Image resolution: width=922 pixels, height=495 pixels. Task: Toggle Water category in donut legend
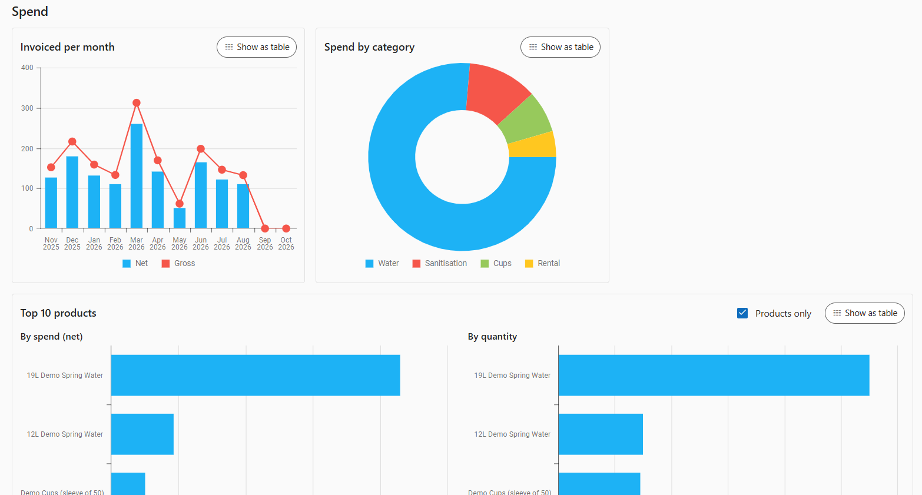(x=382, y=263)
